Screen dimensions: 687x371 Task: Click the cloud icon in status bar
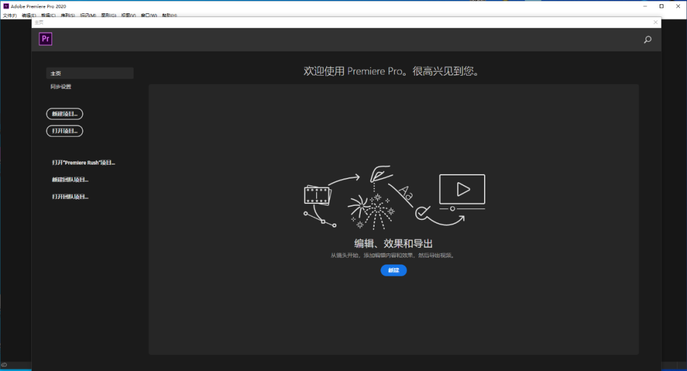click(4, 365)
